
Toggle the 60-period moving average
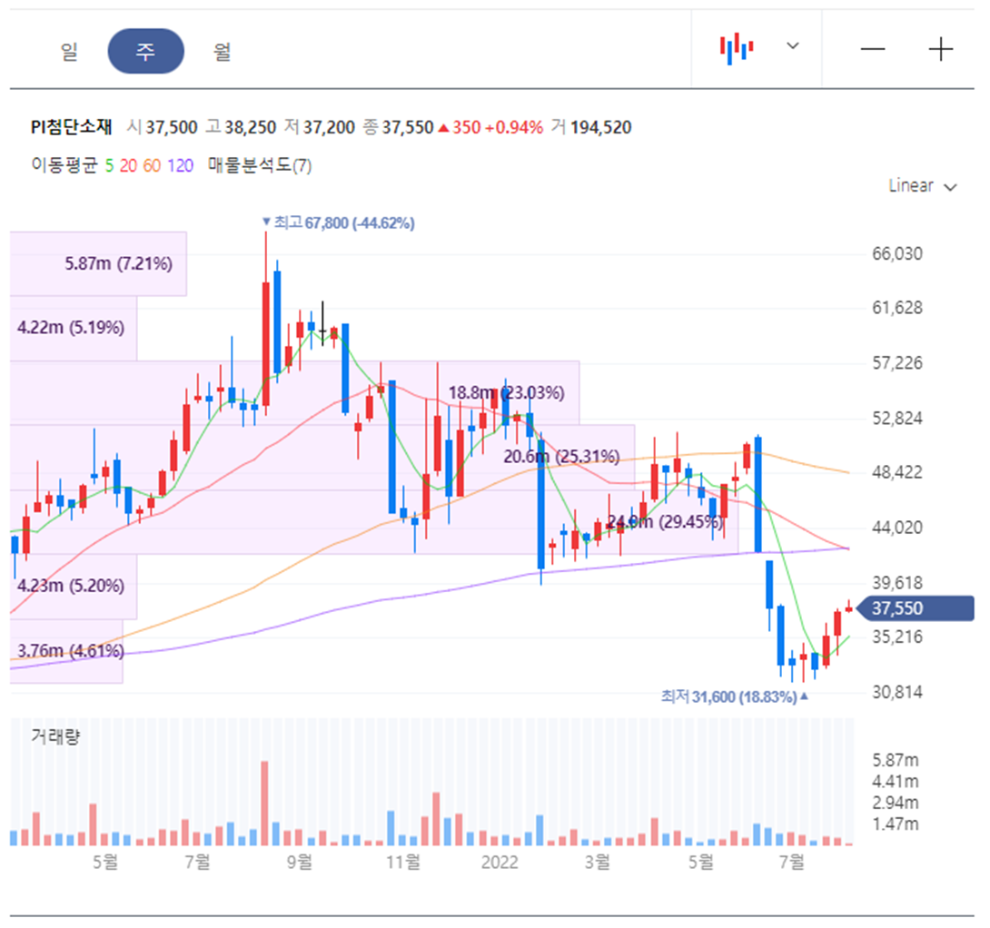point(152,166)
